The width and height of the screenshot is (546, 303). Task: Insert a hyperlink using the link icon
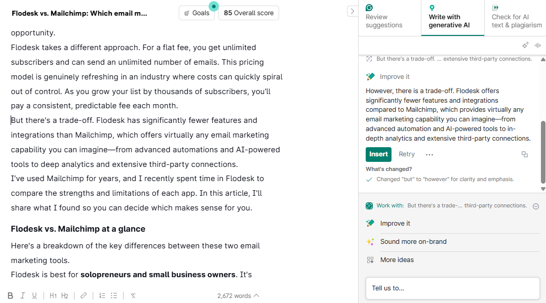[84, 296]
